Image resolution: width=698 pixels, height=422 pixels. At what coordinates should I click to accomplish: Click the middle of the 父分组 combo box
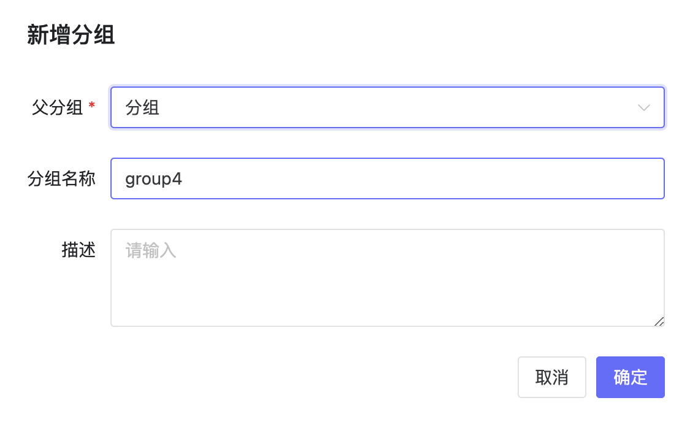(387, 108)
